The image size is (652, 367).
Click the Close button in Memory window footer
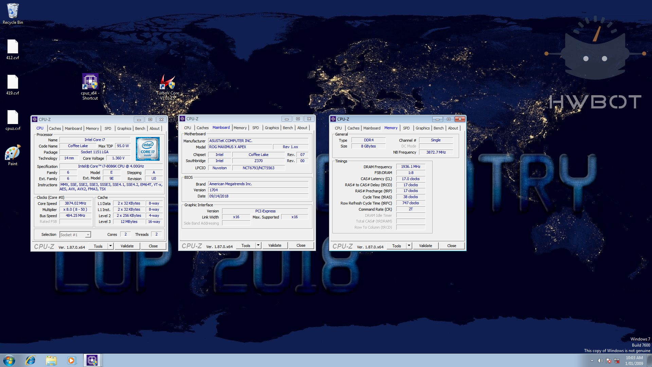pos(452,246)
